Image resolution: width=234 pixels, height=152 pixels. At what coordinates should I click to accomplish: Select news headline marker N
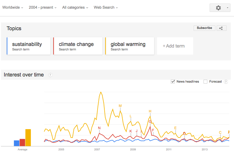[x=99, y=128]
